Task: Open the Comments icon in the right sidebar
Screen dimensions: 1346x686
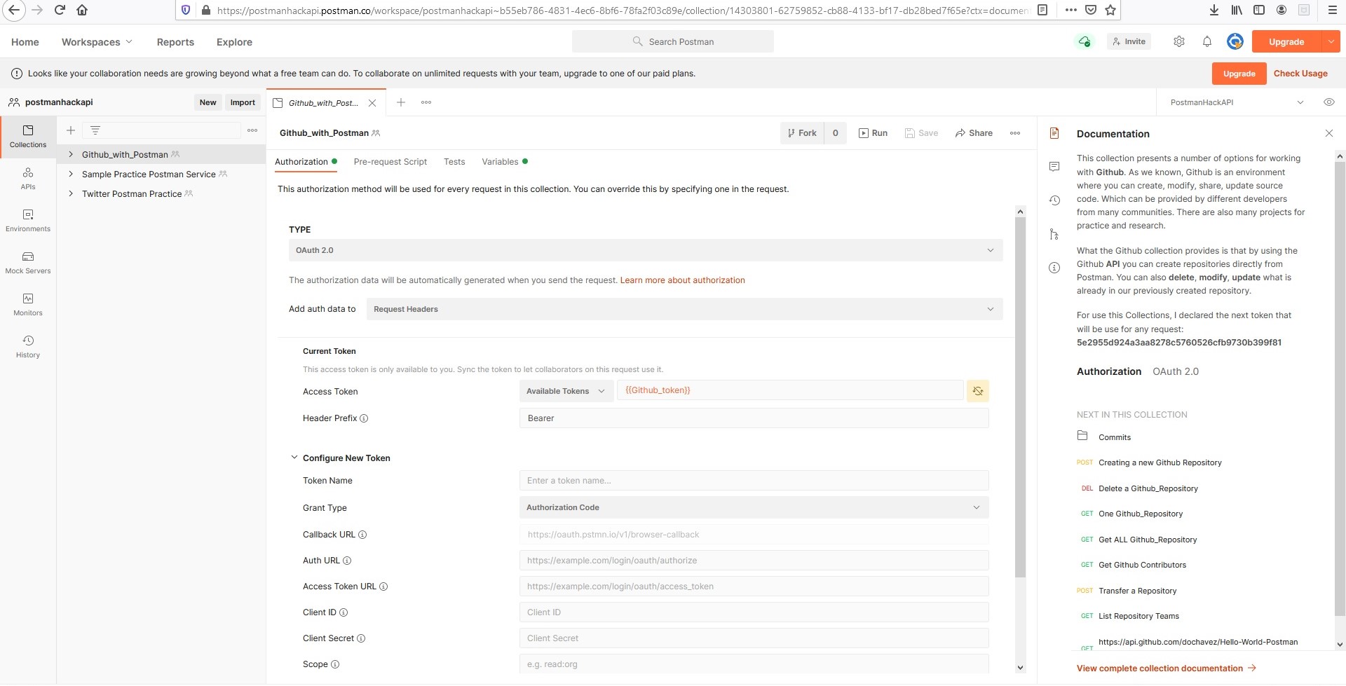Action: pyautogui.click(x=1054, y=166)
